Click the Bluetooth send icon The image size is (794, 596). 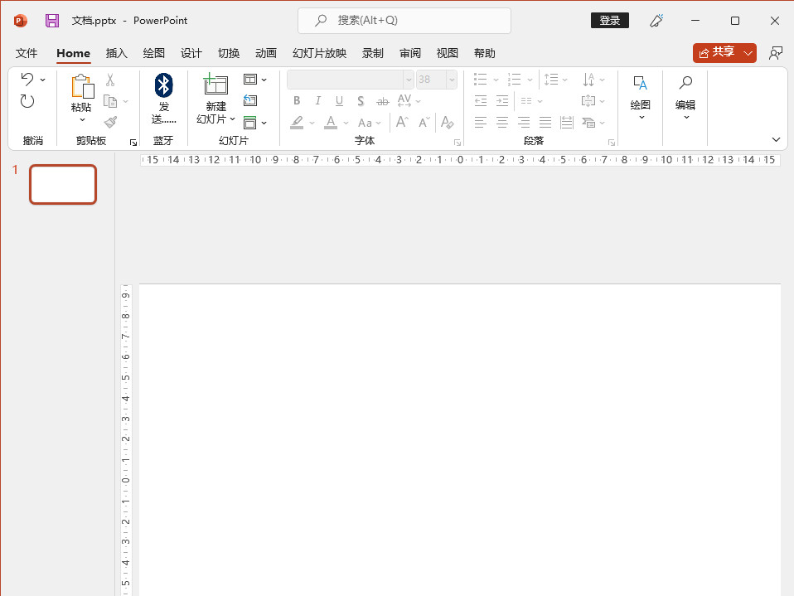163,85
